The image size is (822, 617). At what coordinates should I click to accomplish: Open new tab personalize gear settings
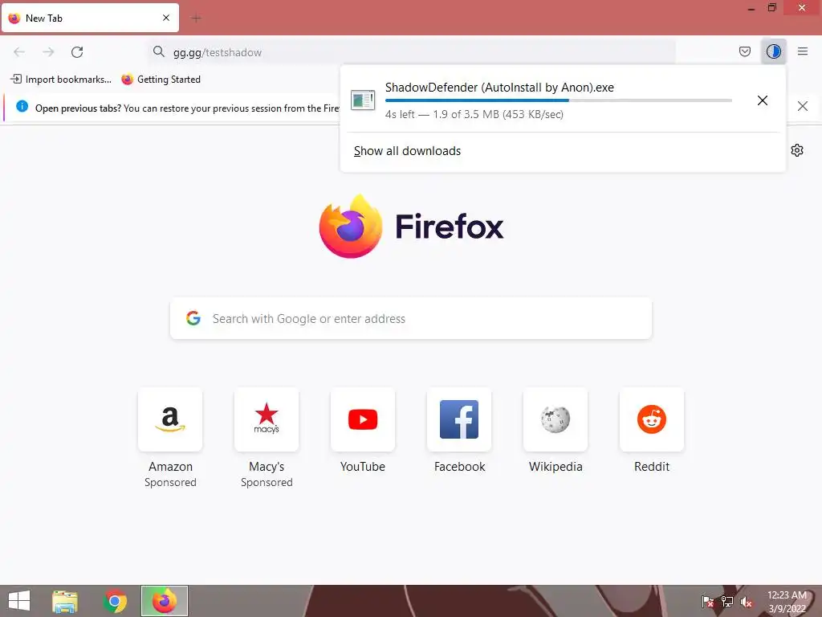(x=797, y=150)
